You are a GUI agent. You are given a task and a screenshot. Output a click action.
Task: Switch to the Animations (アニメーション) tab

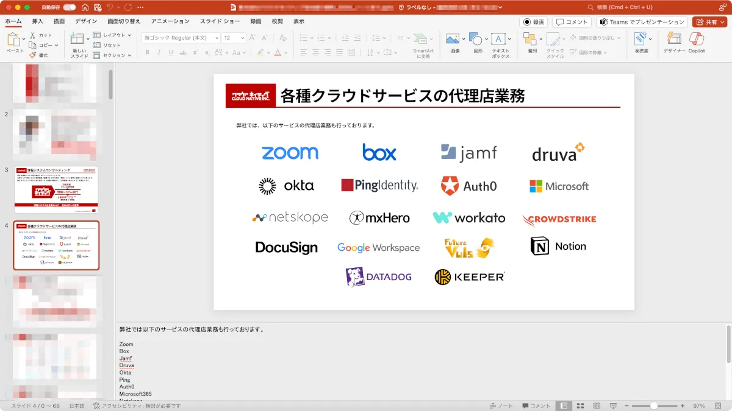click(x=170, y=21)
